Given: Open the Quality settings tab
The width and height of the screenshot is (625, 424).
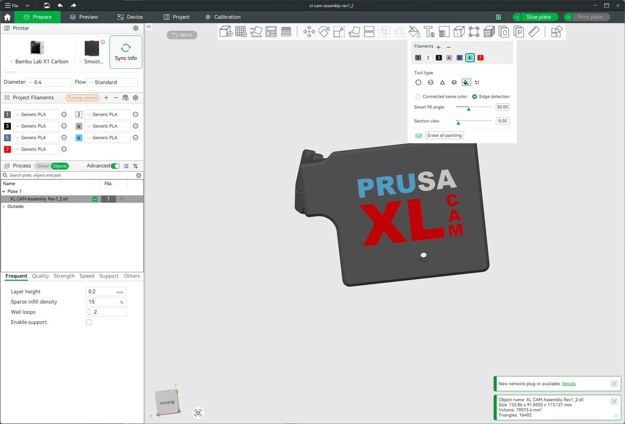Looking at the screenshot, I should [x=40, y=276].
